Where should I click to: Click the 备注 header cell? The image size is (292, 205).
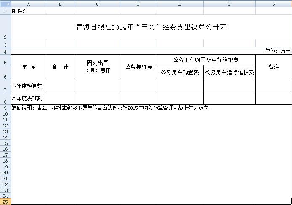click(274, 67)
